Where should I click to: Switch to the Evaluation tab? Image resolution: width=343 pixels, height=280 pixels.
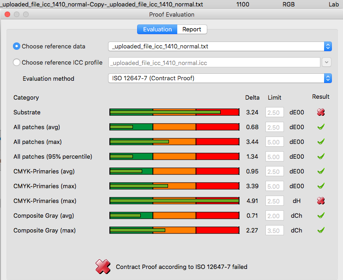[x=157, y=29]
